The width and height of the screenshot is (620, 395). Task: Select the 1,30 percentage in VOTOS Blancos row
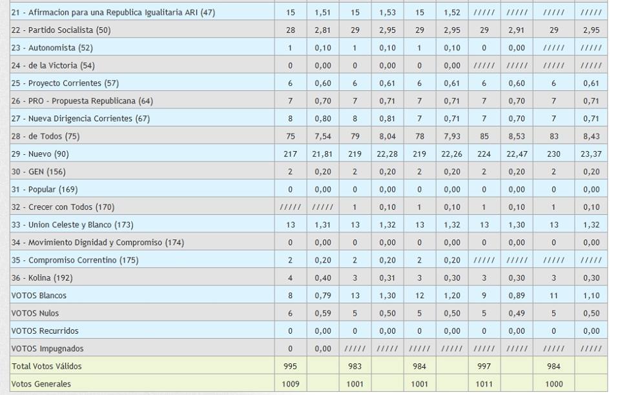[387, 296]
